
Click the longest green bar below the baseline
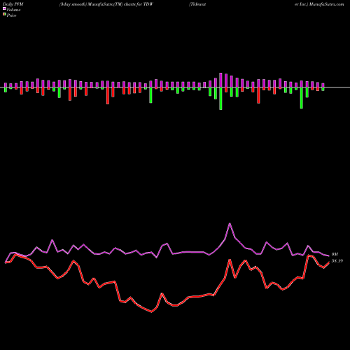220,99
